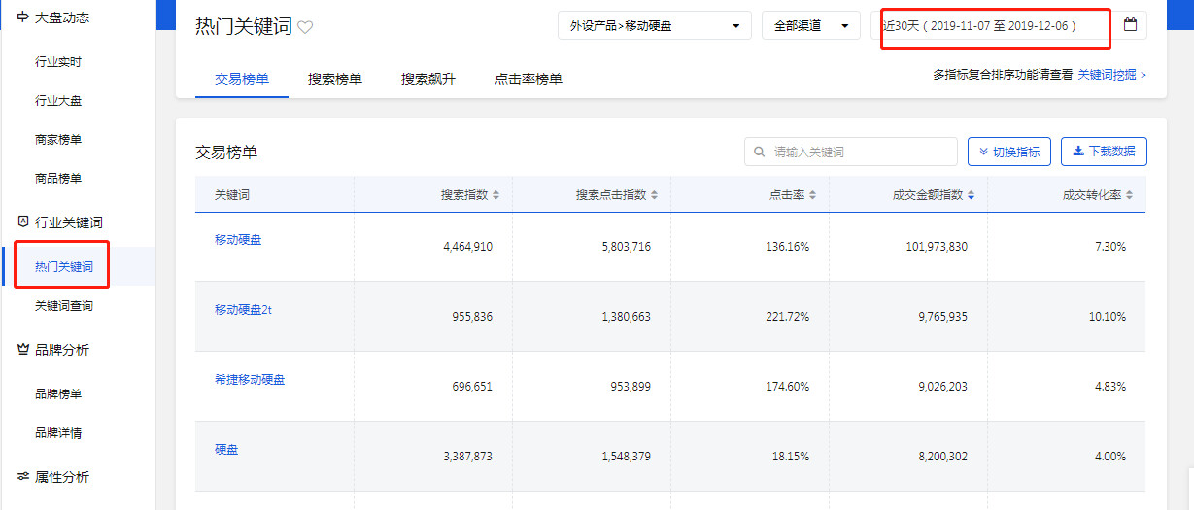
Task: Open the 关键词挖掘 link
Action: pos(1110,74)
